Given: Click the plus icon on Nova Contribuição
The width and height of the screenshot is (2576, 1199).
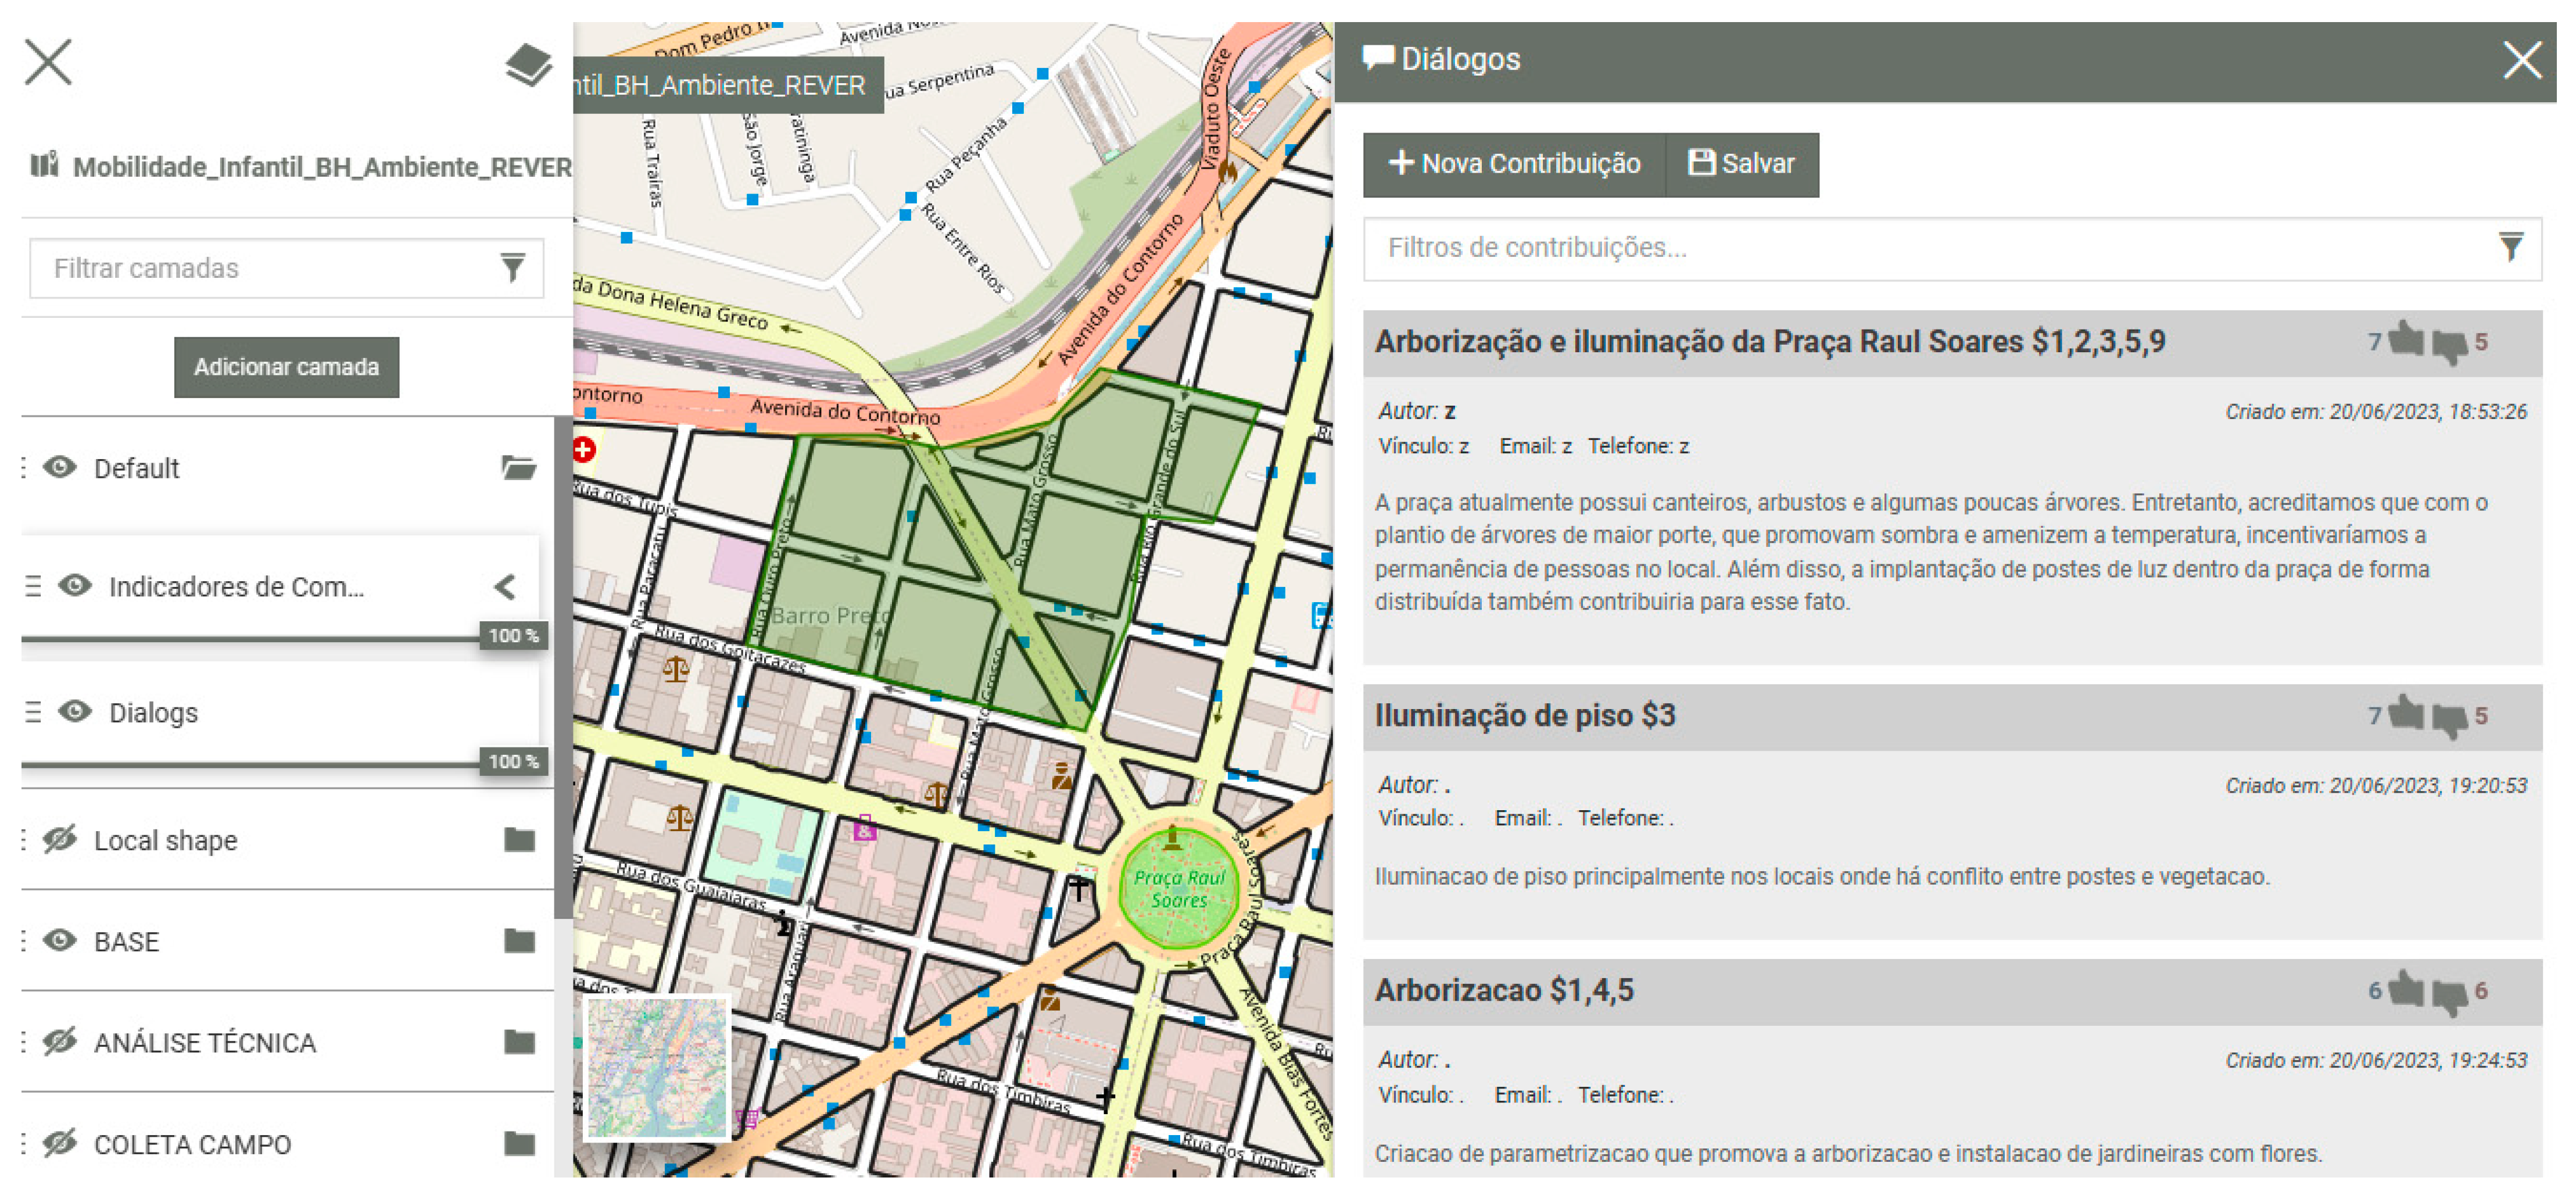Looking at the screenshot, I should click(x=1401, y=163).
